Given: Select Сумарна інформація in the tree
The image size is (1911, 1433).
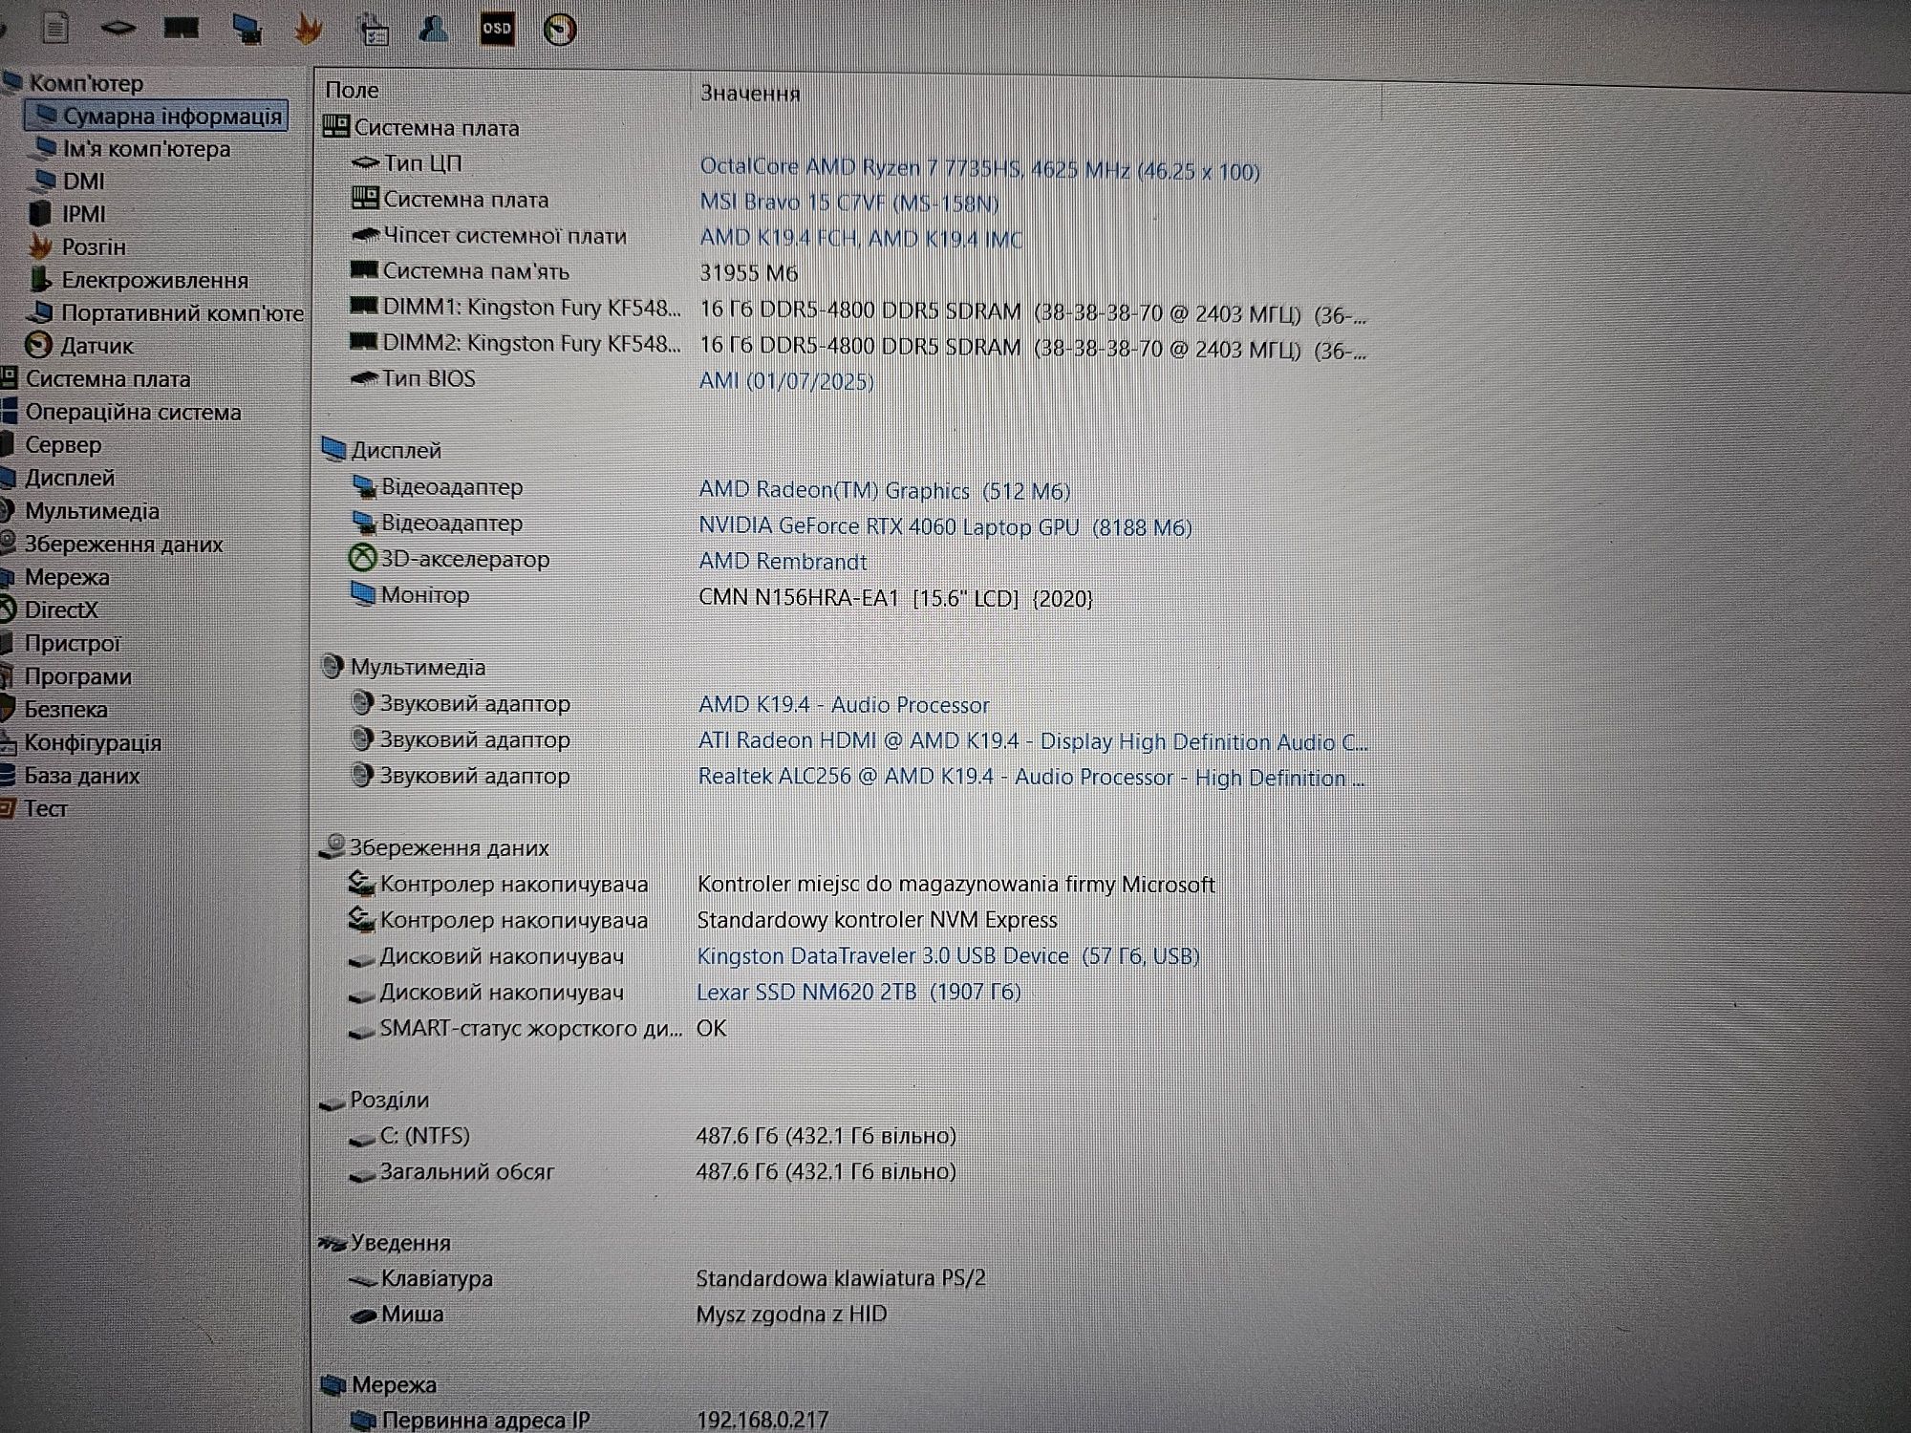Looking at the screenshot, I should 157,116.
